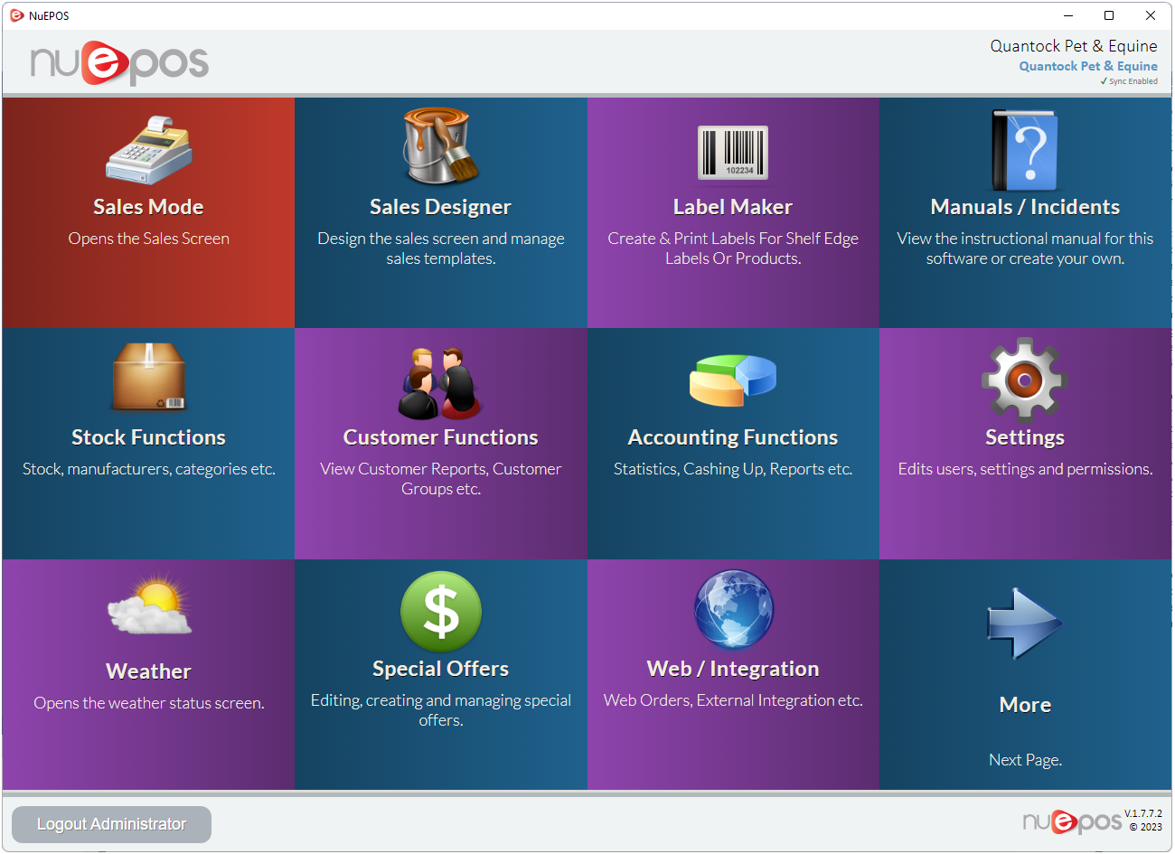Viewport: 1175px width, 854px height.
Task: Click the Quantock Pet & Equine blue link
Action: pyautogui.click(x=1087, y=66)
